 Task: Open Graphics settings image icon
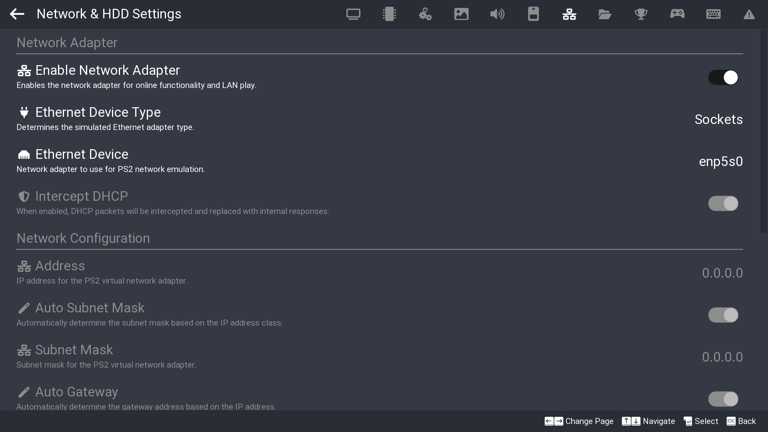(x=461, y=14)
